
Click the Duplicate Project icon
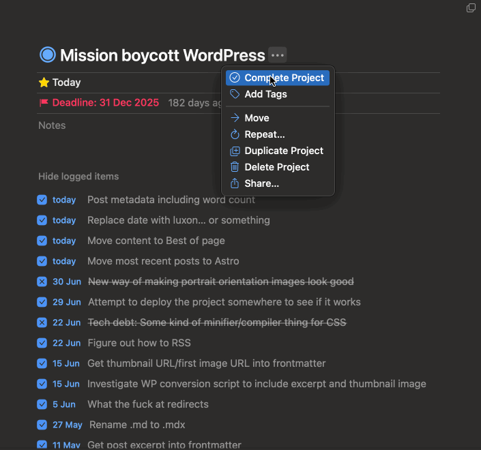[235, 151]
